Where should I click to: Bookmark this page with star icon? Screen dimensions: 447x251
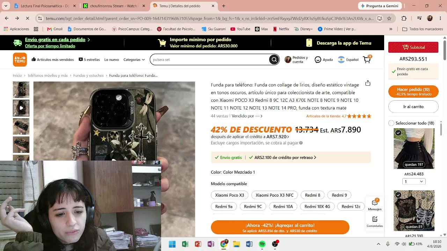pyautogui.click(x=389, y=18)
